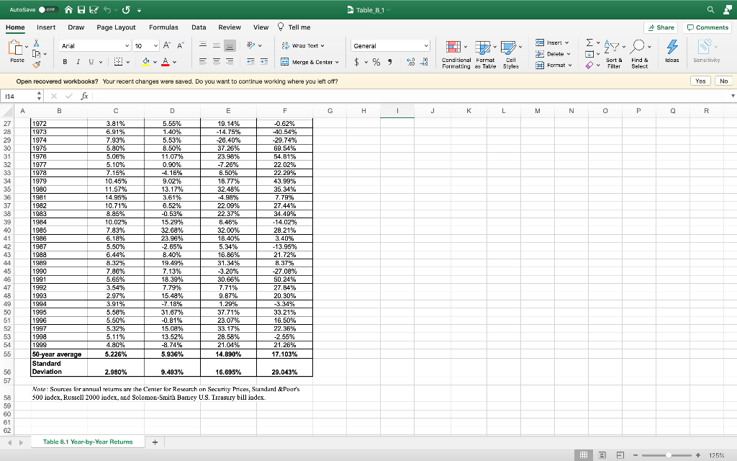Apply the red font color
Viewport: 737px width, 461px height.
pos(165,62)
